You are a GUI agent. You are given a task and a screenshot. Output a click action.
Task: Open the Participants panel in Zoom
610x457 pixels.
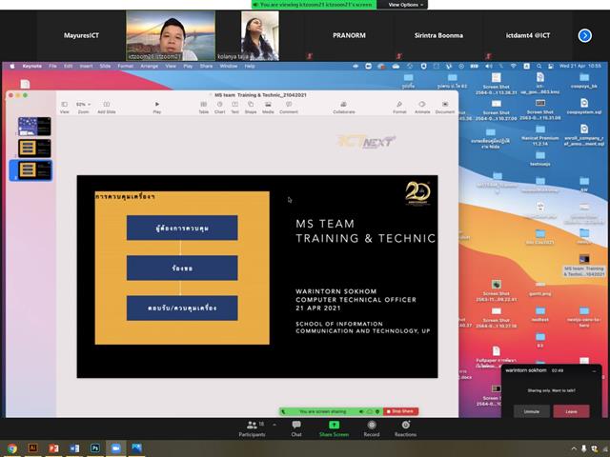click(x=252, y=428)
